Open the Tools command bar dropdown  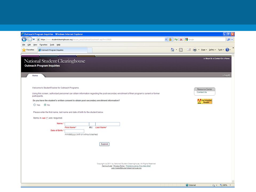click(x=221, y=50)
